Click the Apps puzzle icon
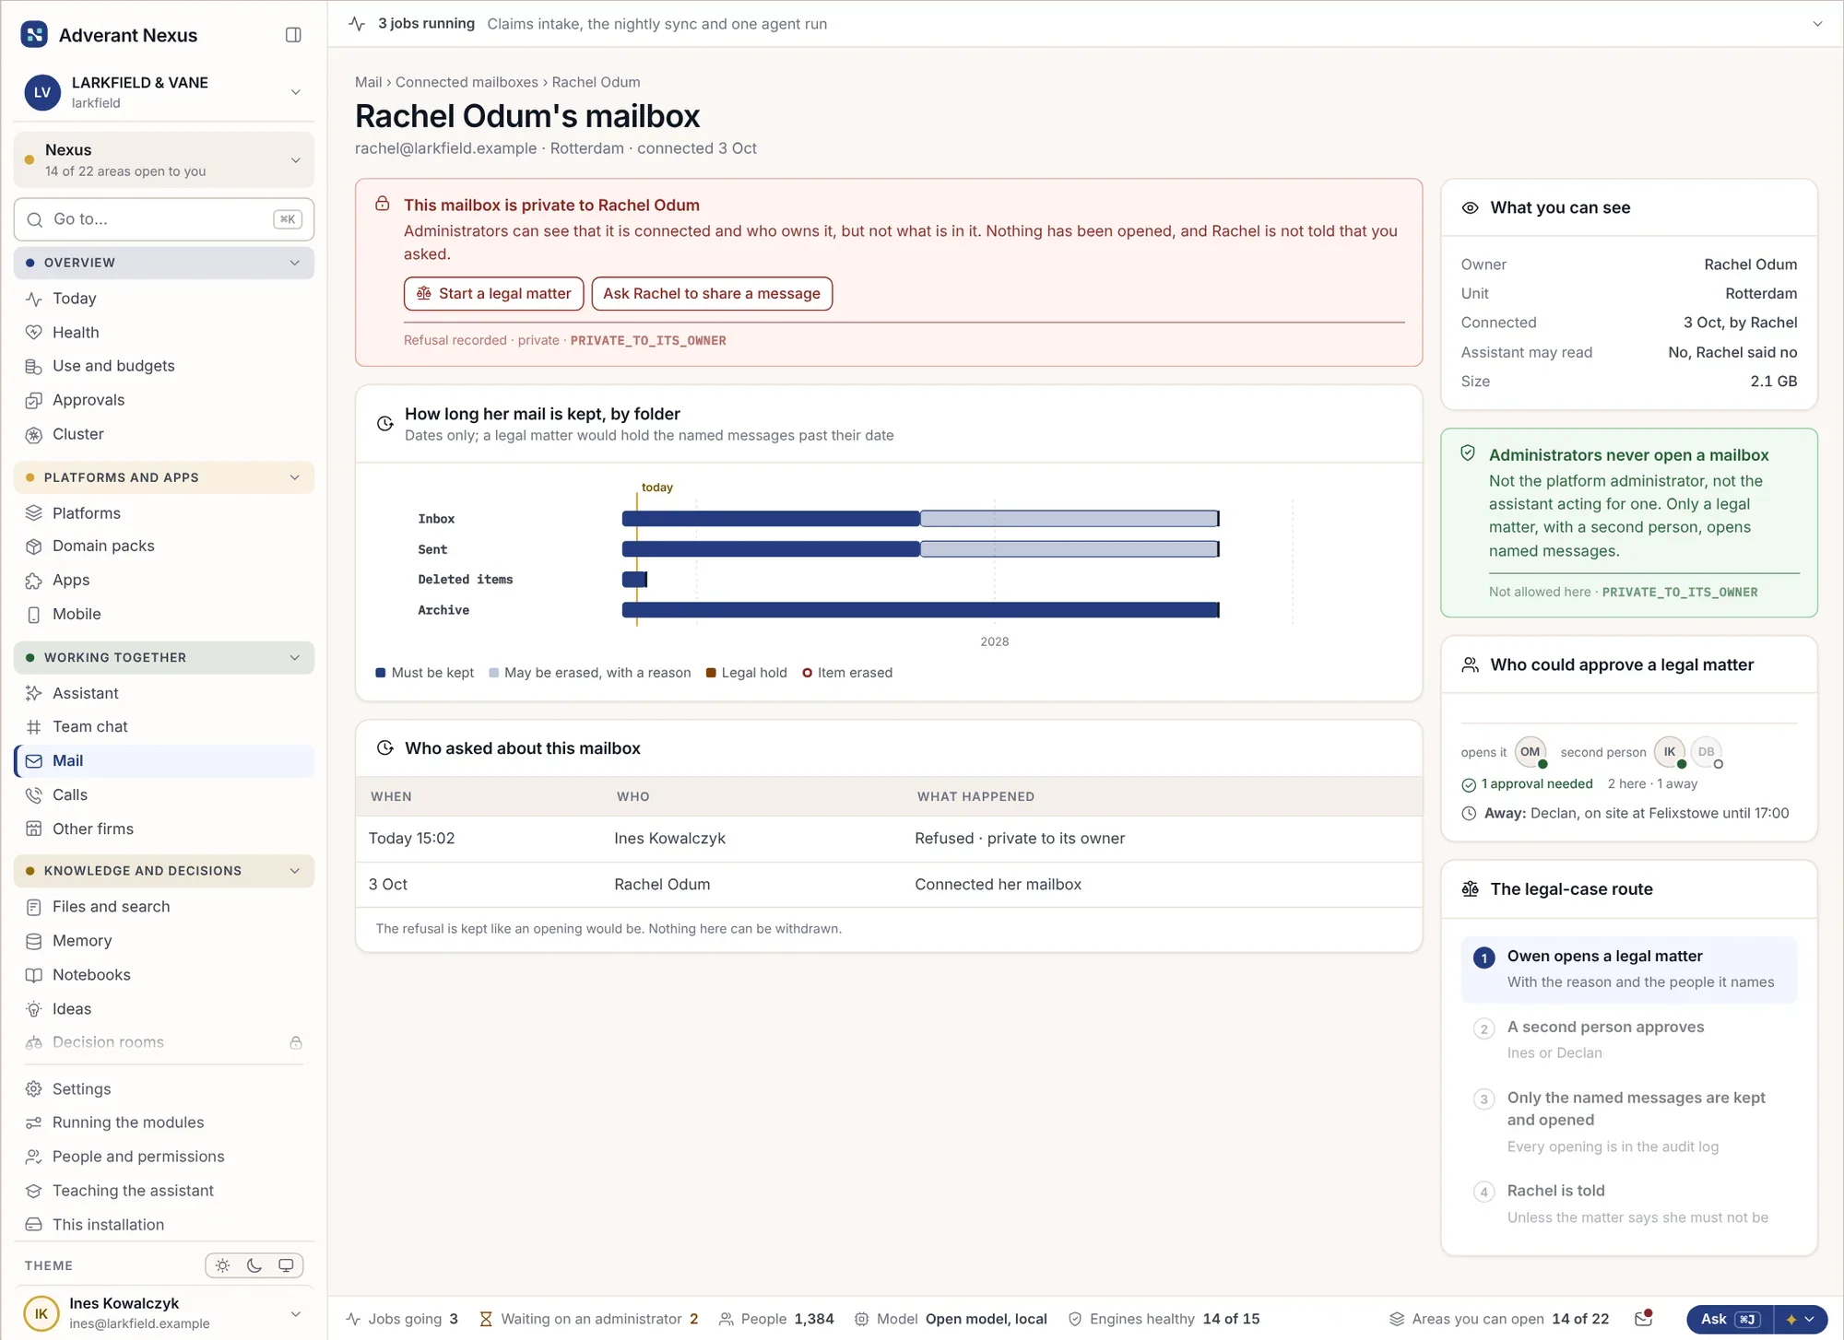 (34, 581)
